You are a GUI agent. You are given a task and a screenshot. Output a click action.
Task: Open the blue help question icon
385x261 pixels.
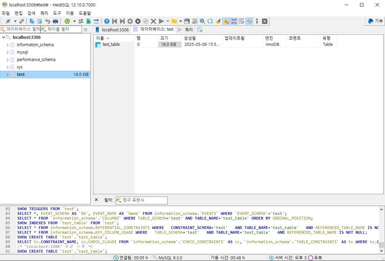[106, 21]
